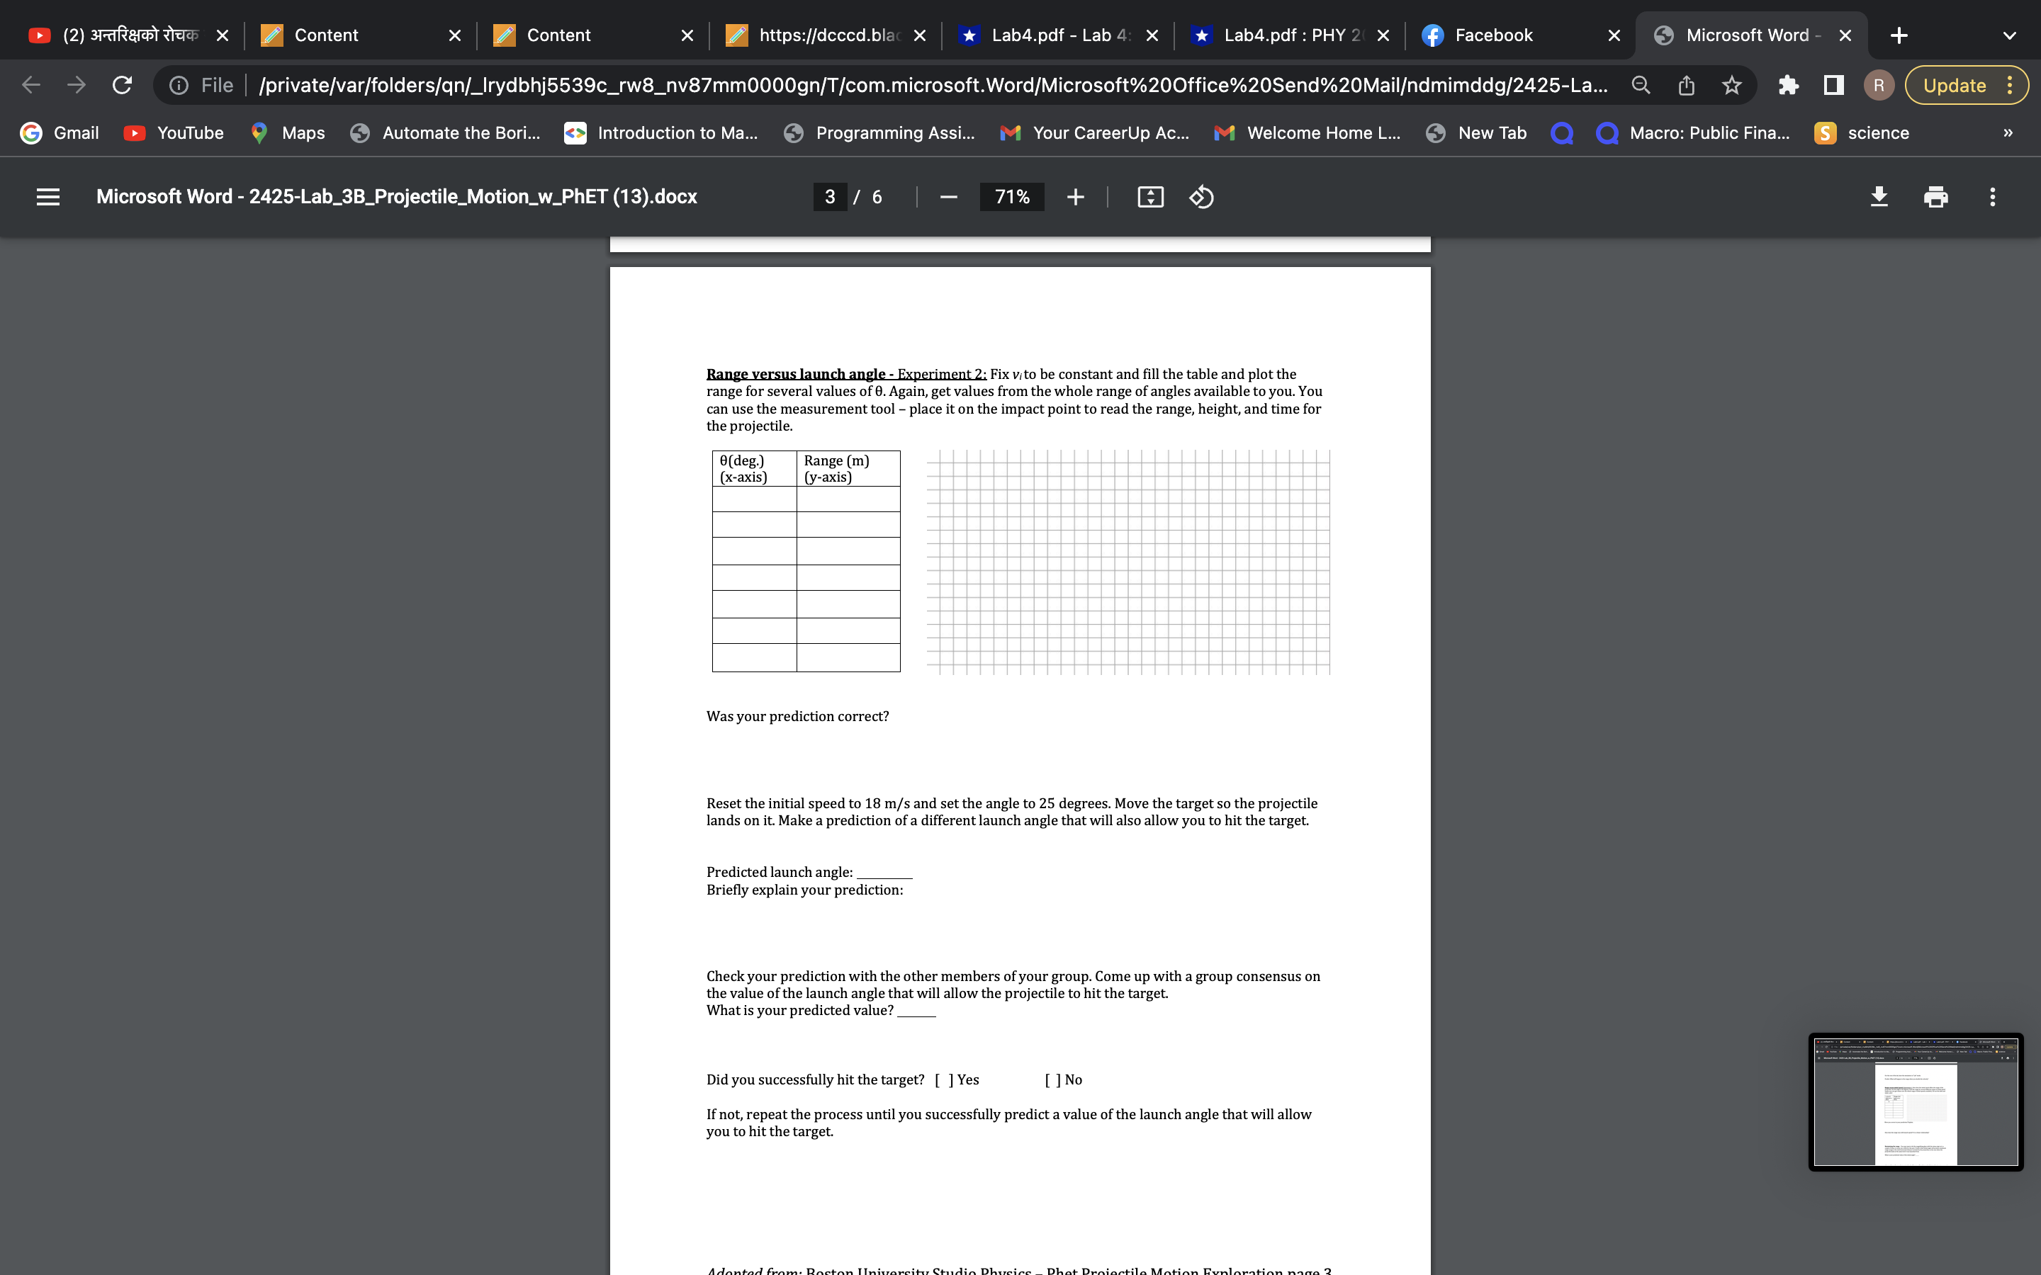Image resolution: width=2041 pixels, height=1275 pixels.
Task: Open the tab search dropdown arrow
Action: click(2010, 35)
